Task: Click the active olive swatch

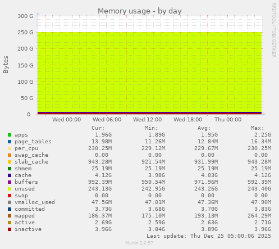Action: (x=10, y=223)
